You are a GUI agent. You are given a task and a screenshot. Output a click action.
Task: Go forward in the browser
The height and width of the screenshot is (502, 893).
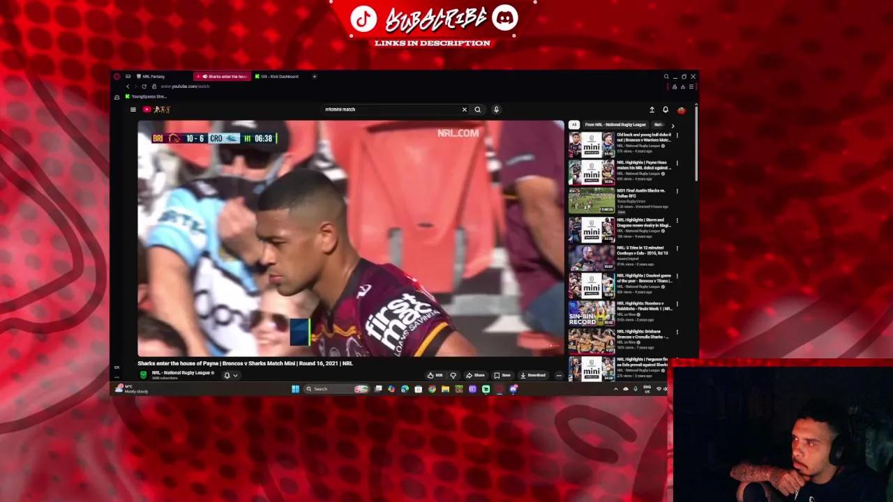pos(136,86)
